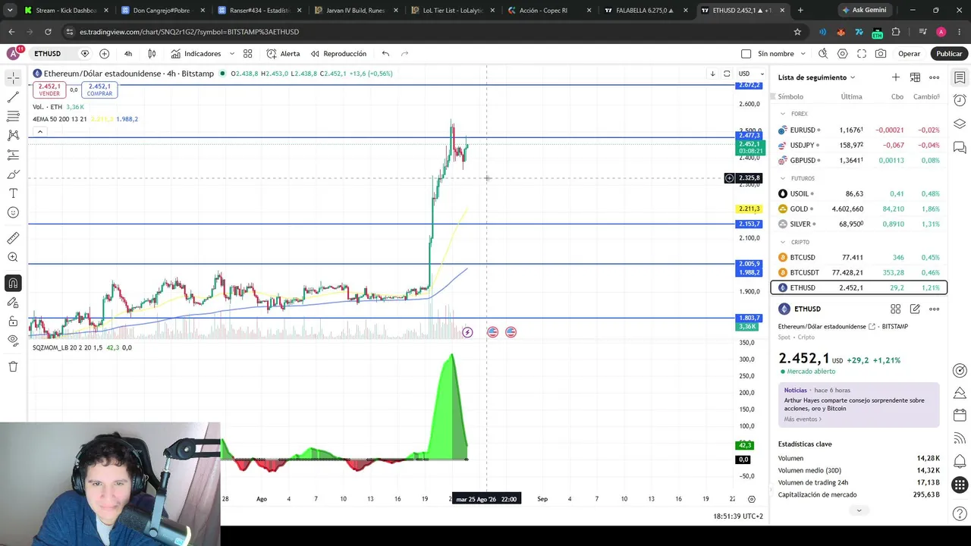Create an alert with Alerta
The image size is (971, 546).
point(284,54)
